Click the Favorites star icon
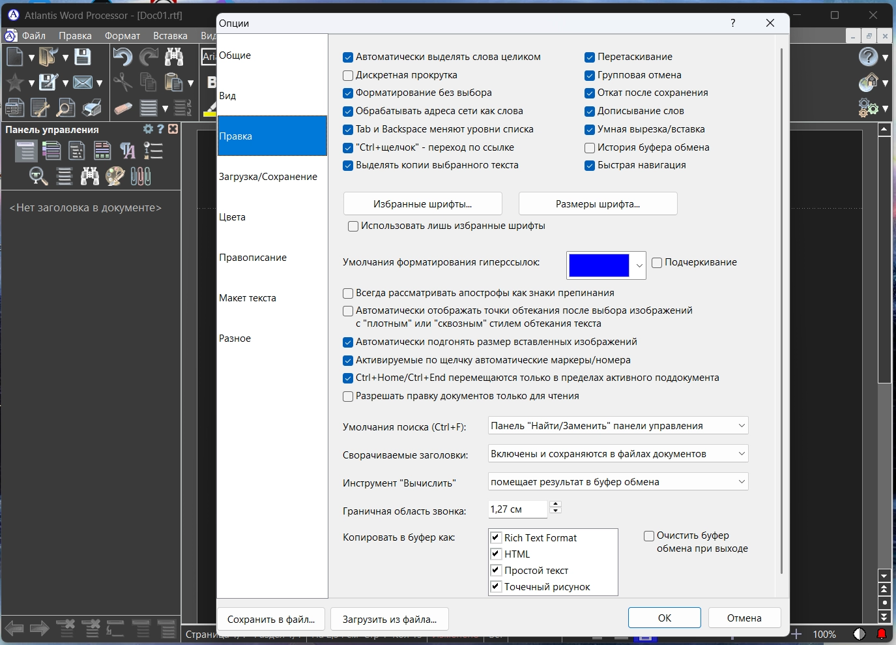Screen dimensions: 896x645 [x=14, y=82]
